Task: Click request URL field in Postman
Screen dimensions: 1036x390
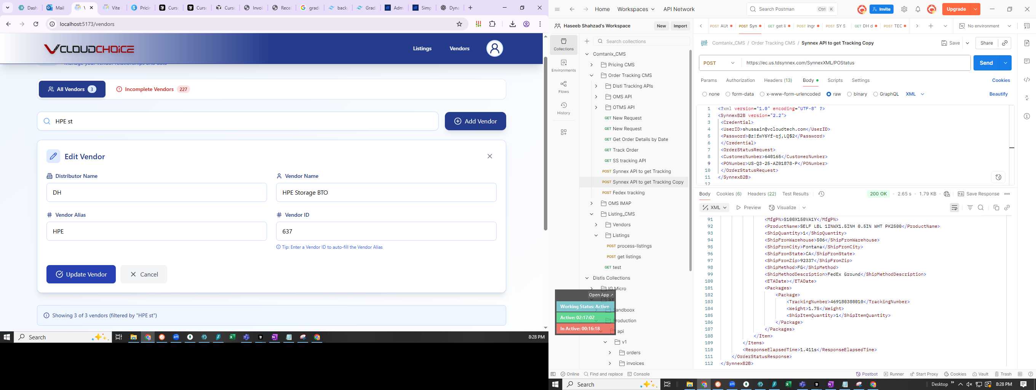Action: click(x=855, y=63)
